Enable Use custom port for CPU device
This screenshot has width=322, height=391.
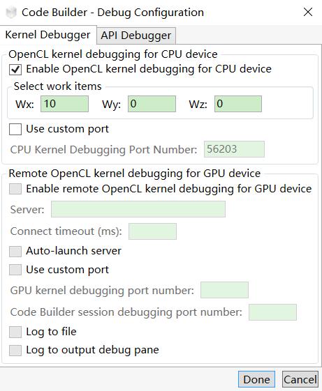15,130
